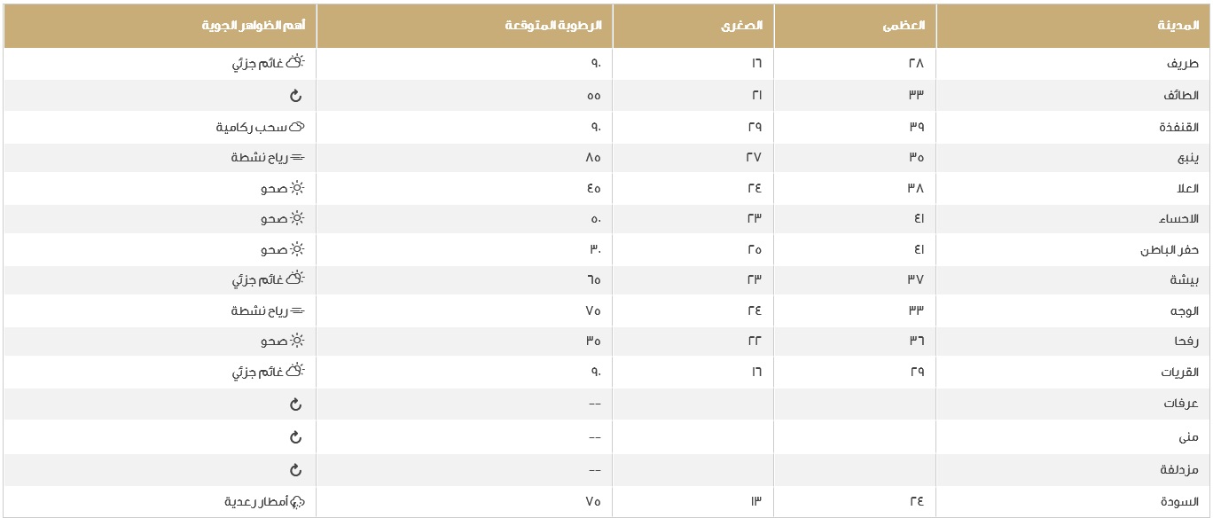The width and height of the screenshot is (1213, 526).
Task: Click the partly cloudy icon for بيشة
Action: (295, 279)
